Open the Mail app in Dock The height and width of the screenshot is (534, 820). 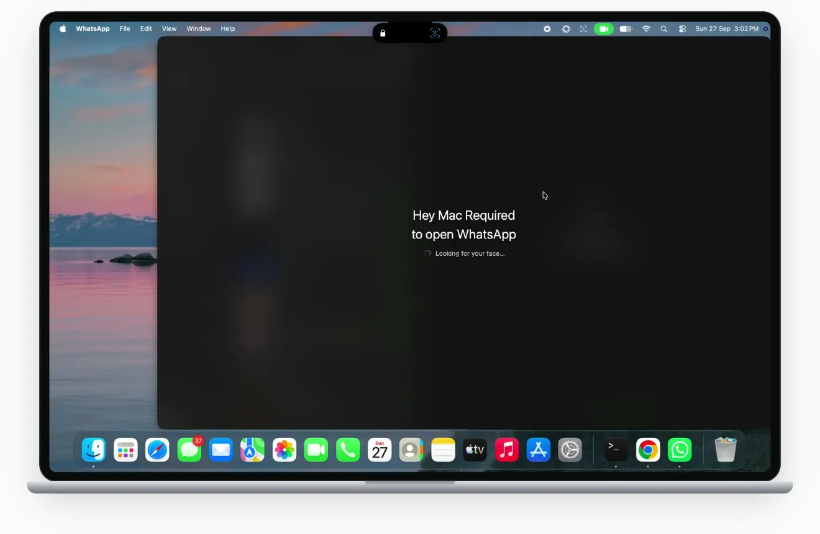[221, 450]
